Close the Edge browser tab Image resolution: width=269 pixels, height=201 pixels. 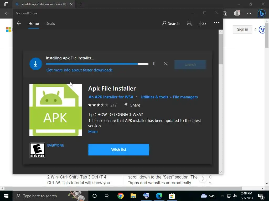coord(71,4)
